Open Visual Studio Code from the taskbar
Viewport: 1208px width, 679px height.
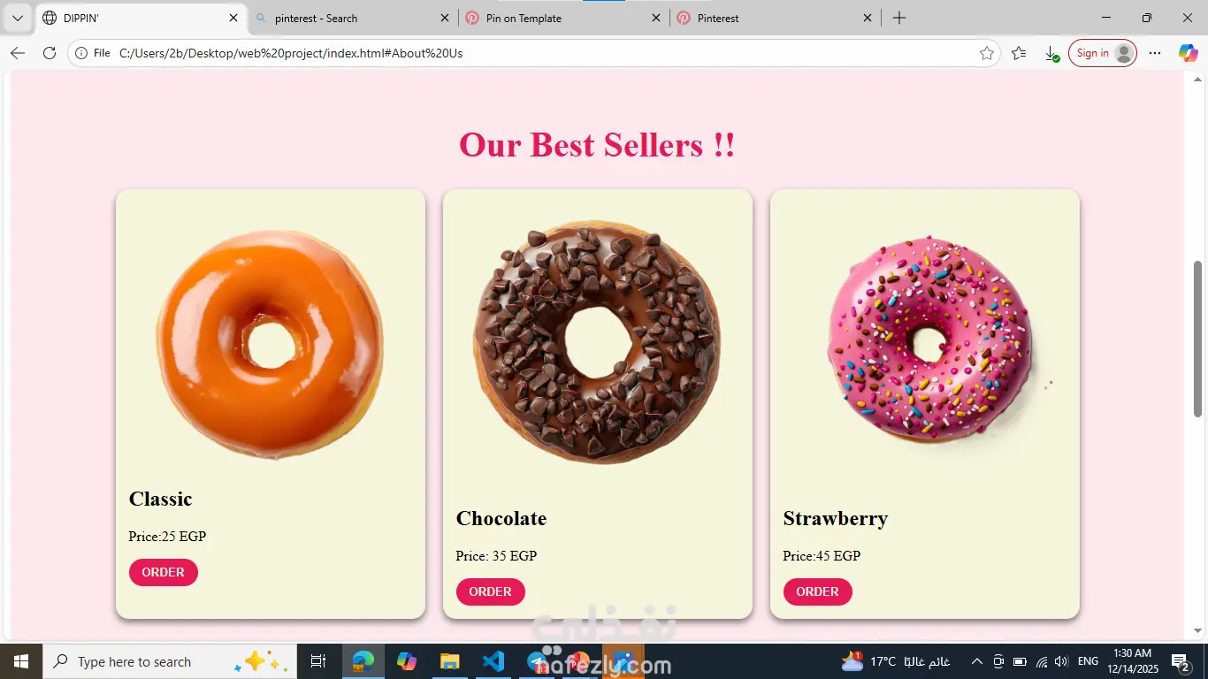pos(493,661)
